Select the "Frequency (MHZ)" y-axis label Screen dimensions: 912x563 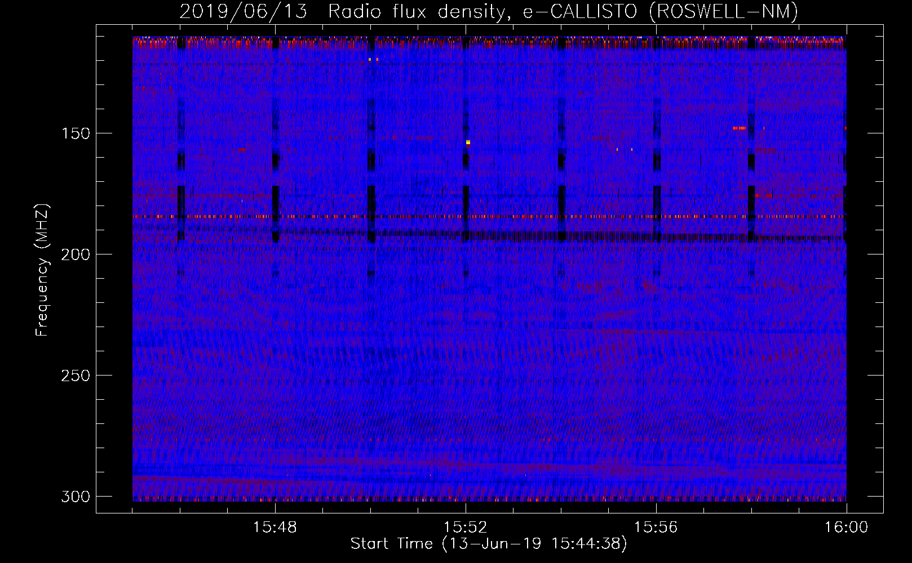pos(42,270)
